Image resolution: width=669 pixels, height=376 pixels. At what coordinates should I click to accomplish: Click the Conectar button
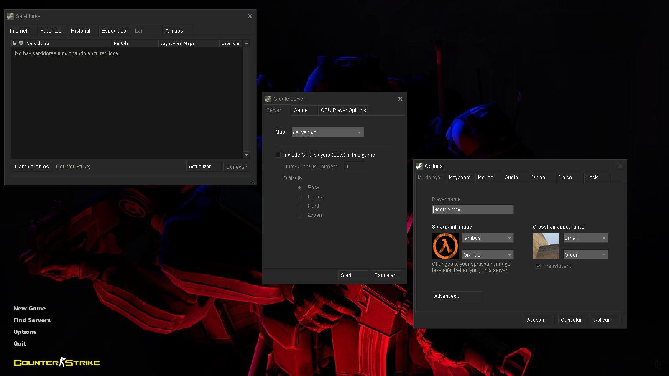click(x=237, y=167)
